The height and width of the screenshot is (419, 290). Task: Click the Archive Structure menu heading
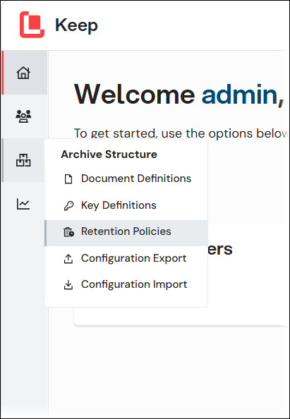click(109, 154)
